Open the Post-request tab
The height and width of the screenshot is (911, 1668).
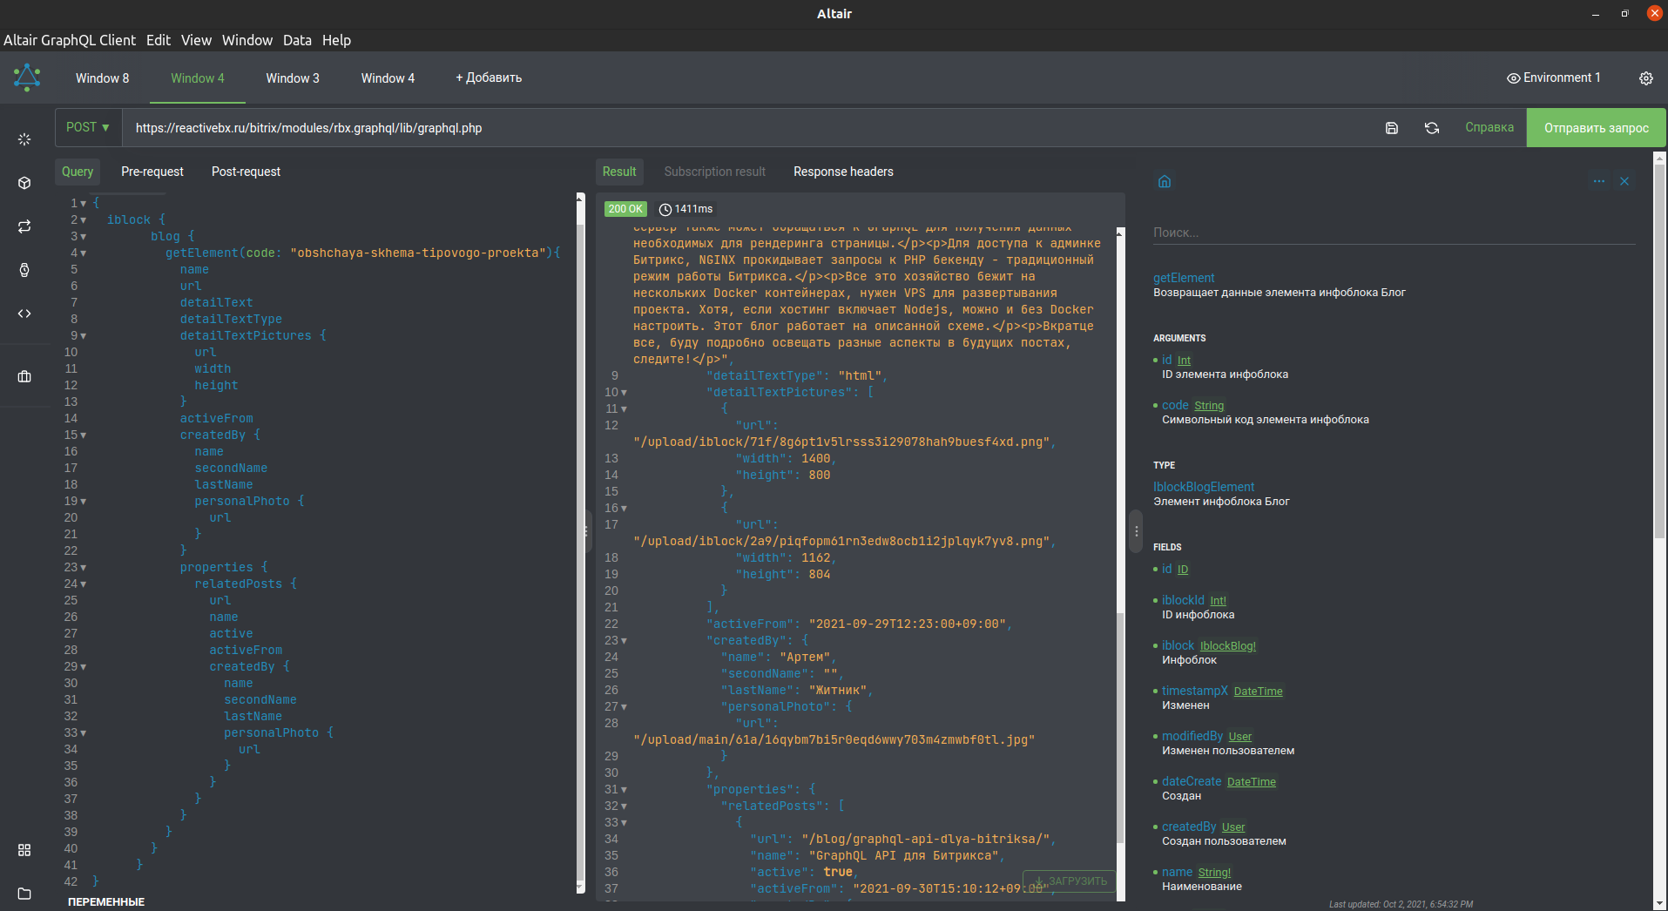[246, 172]
